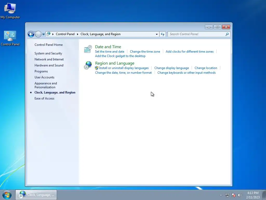This screenshot has width=266, height=200.
Task: Click the Control Panel icon in address bar
Action: pos(48,34)
